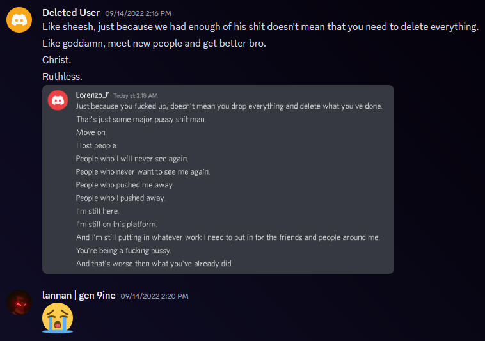485x341 pixels.
Task: Click the message starting 'Like sheesh'
Action: (x=260, y=27)
